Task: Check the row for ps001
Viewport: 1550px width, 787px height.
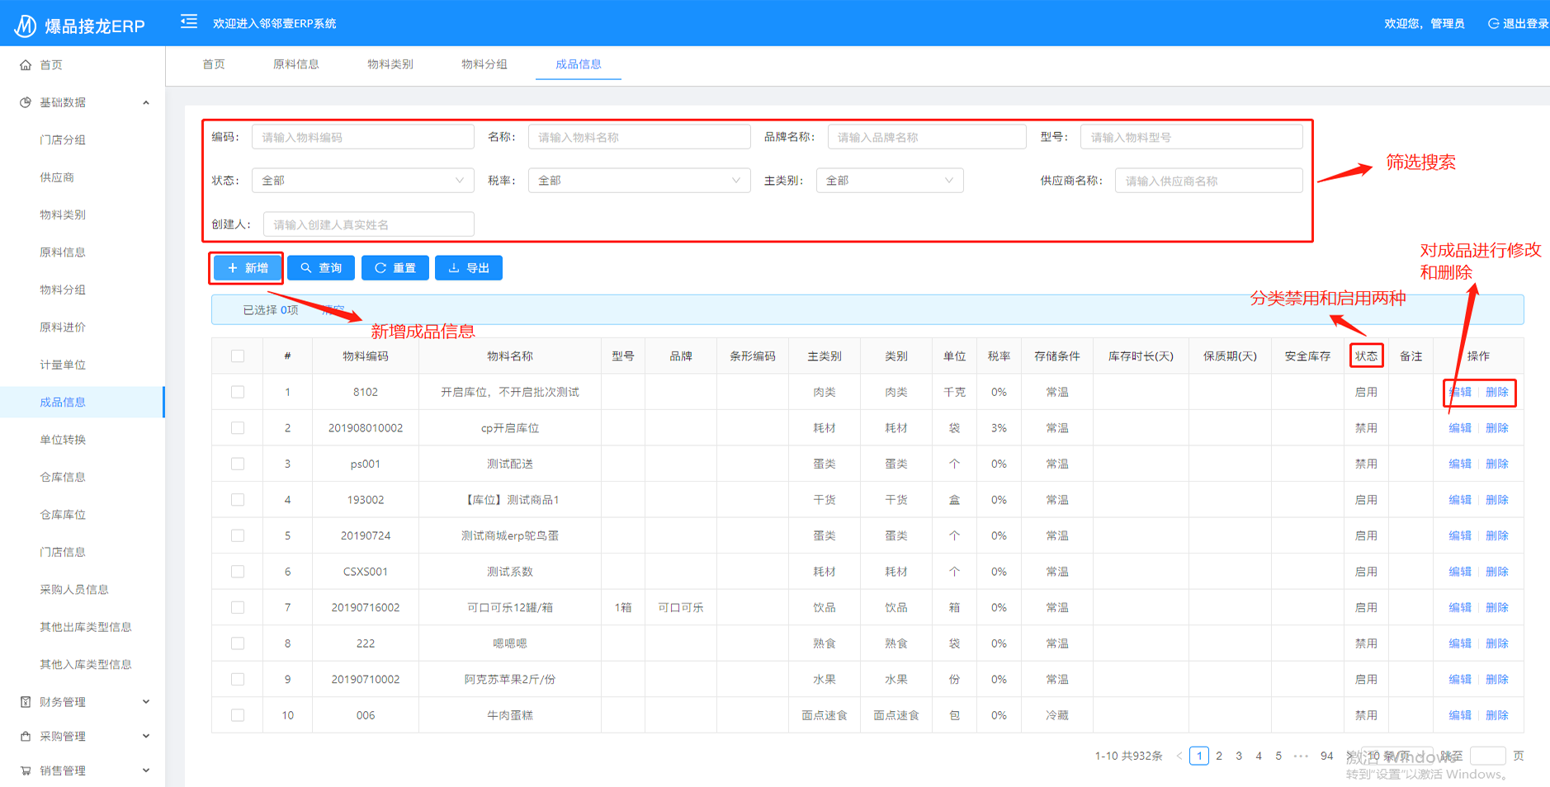Action: (x=238, y=464)
